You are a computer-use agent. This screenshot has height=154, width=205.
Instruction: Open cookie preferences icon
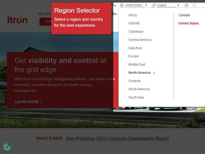7,147
